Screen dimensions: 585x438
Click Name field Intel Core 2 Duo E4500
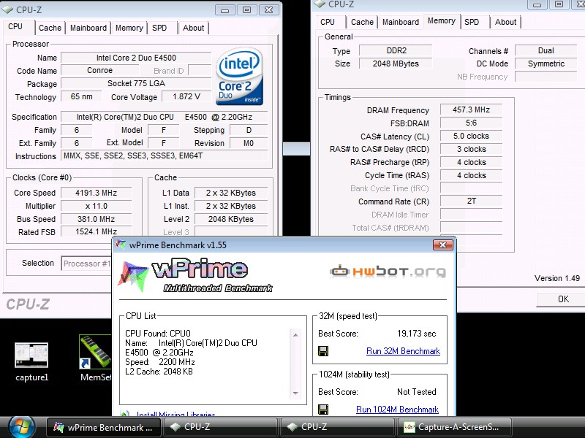click(136, 58)
